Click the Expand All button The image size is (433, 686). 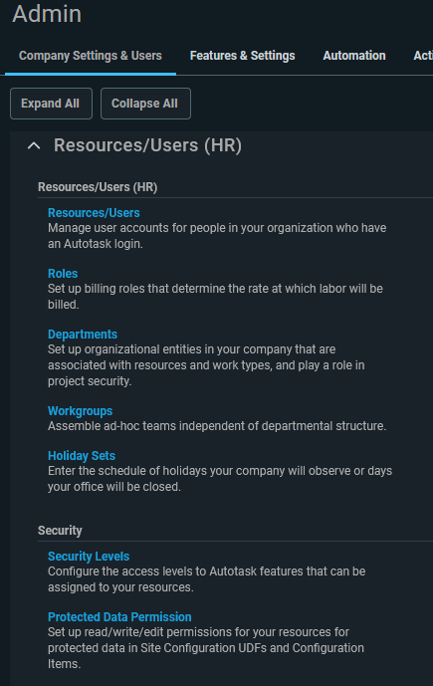click(51, 104)
